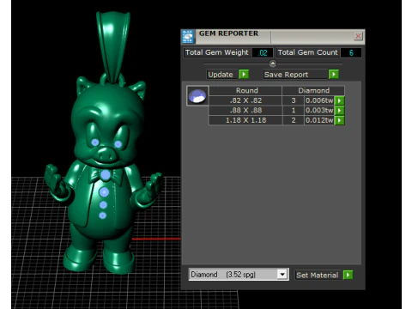Collapse the panel using the round arrow
The width and height of the screenshot is (412, 309).
click(x=273, y=64)
